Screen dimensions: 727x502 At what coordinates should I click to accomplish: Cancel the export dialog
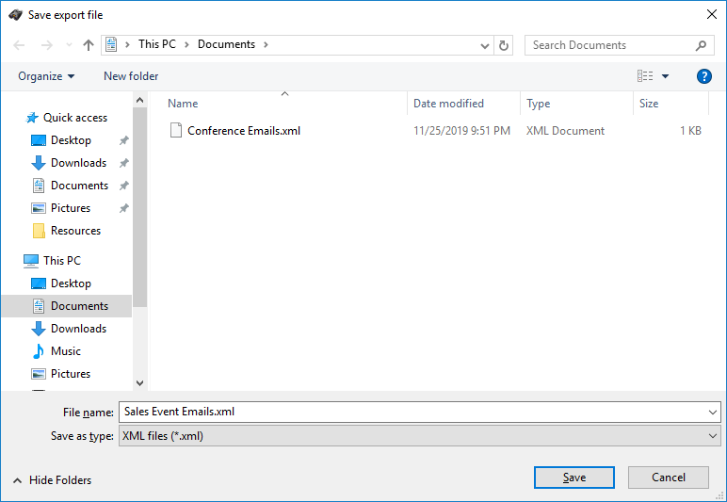click(669, 478)
